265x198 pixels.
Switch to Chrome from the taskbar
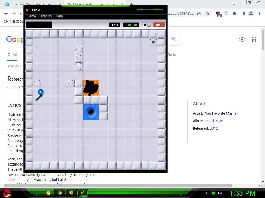pos(60,193)
